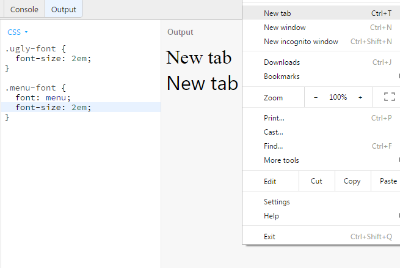Switch to the Output tab
The image size is (400, 268).
64,9
